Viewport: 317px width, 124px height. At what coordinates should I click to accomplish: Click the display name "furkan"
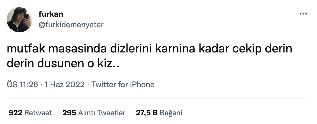click(x=51, y=14)
